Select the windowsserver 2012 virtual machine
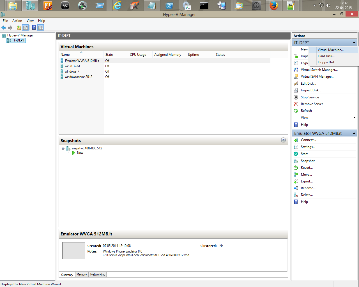Screen dimensions: 359x287 tap(79, 77)
